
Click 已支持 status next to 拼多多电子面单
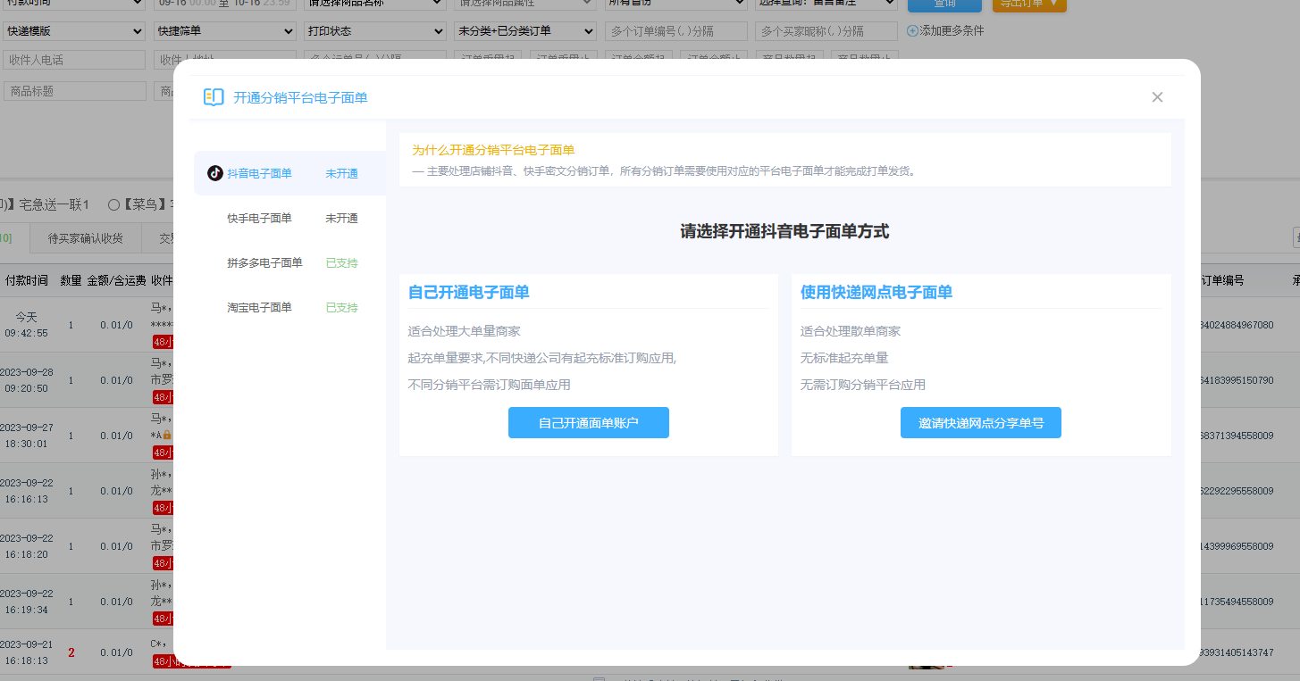coord(341,262)
